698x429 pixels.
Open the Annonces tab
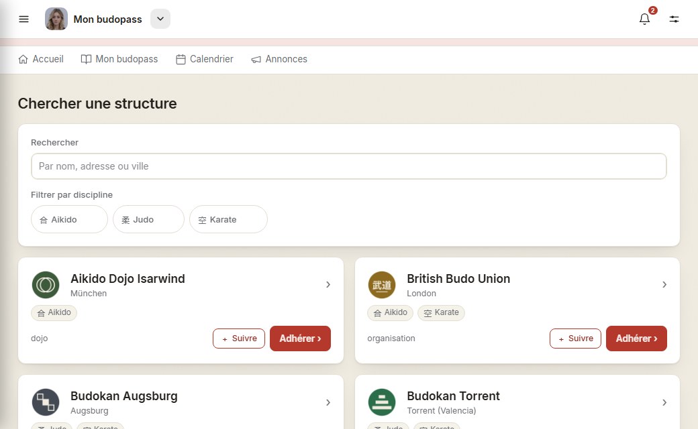[x=279, y=59]
